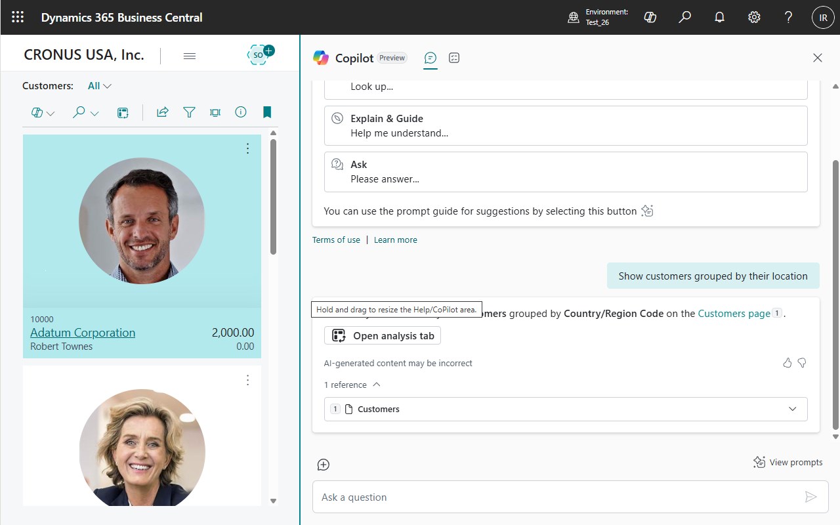Click the Open analysis tab button
This screenshot has height=525, width=840.
pyautogui.click(x=383, y=335)
